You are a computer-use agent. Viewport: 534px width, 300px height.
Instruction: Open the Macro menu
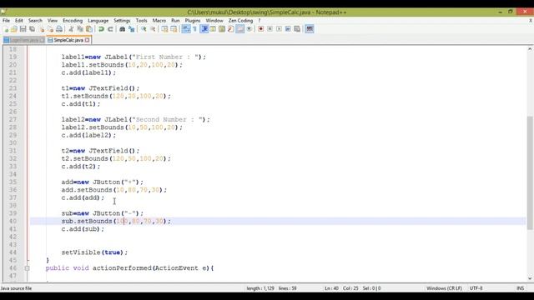[x=159, y=20]
